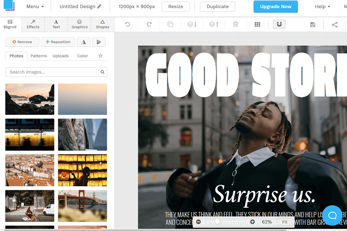Click the trash delete icon
Screen dimensions: 347x231
[235, 24]
